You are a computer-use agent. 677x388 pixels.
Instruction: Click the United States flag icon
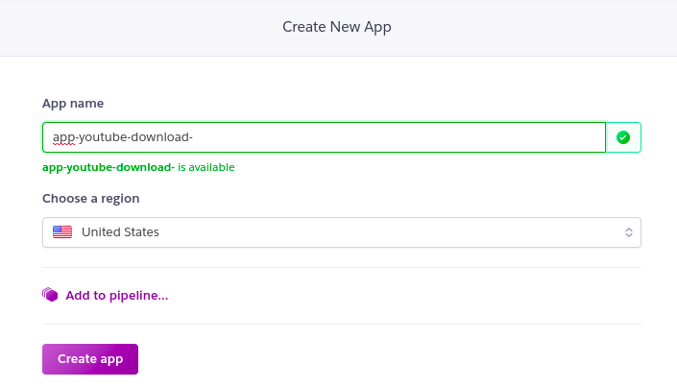tap(62, 232)
